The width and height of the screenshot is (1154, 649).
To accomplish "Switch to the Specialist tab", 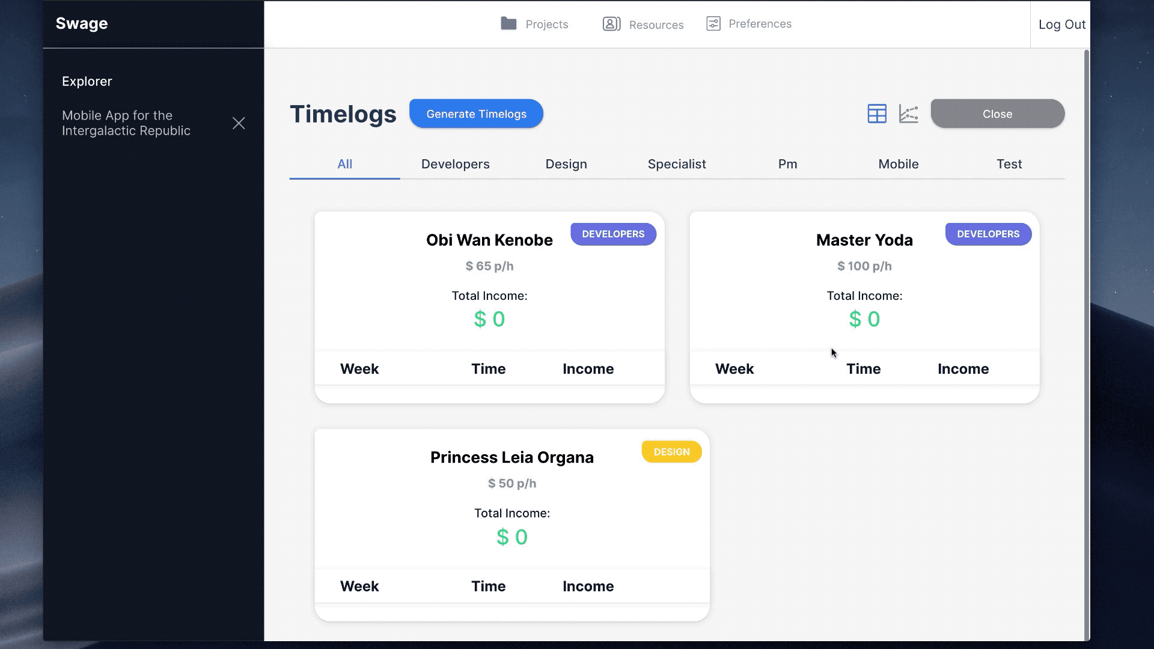I will click(676, 164).
